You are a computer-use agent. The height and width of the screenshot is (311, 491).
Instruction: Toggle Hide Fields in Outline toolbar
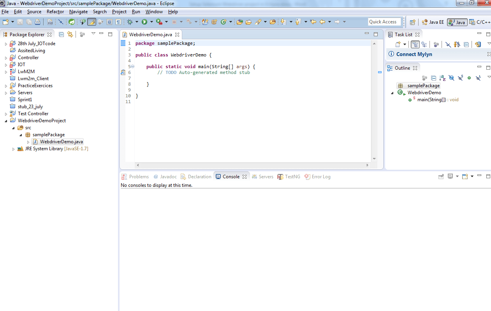click(451, 78)
